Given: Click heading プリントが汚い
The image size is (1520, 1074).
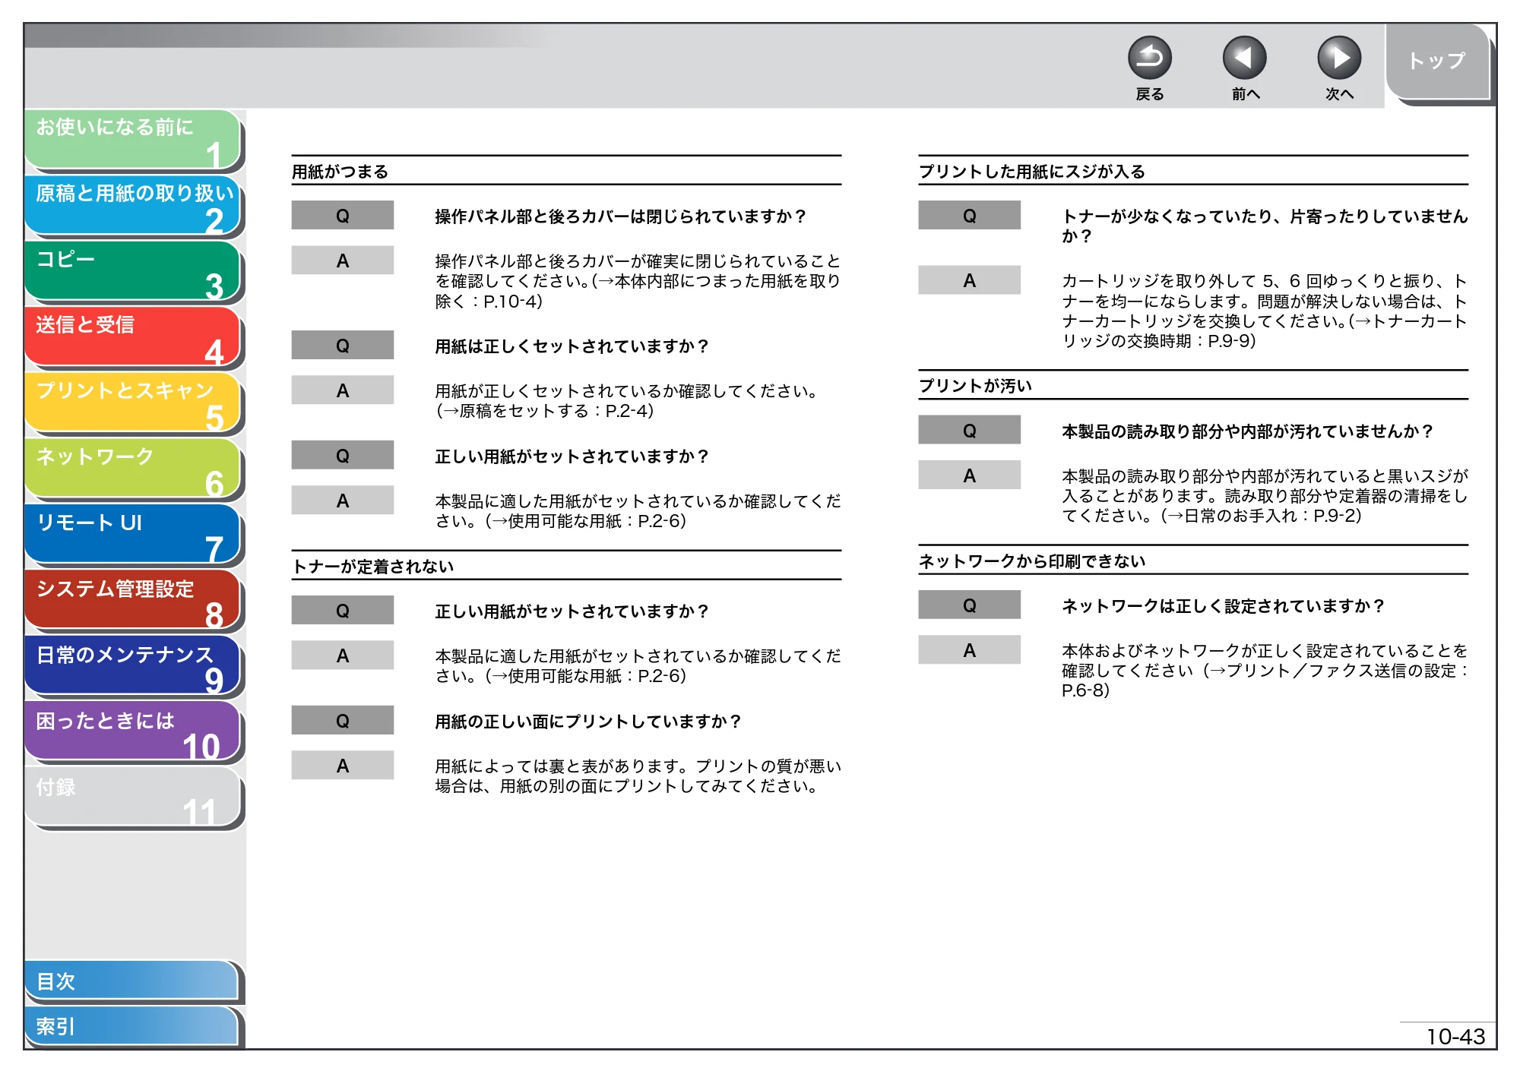Looking at the screenshot, I should pos(976,386).
